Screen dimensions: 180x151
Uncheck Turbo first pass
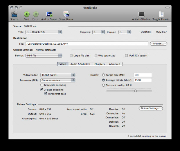click(x=46, y=94)
